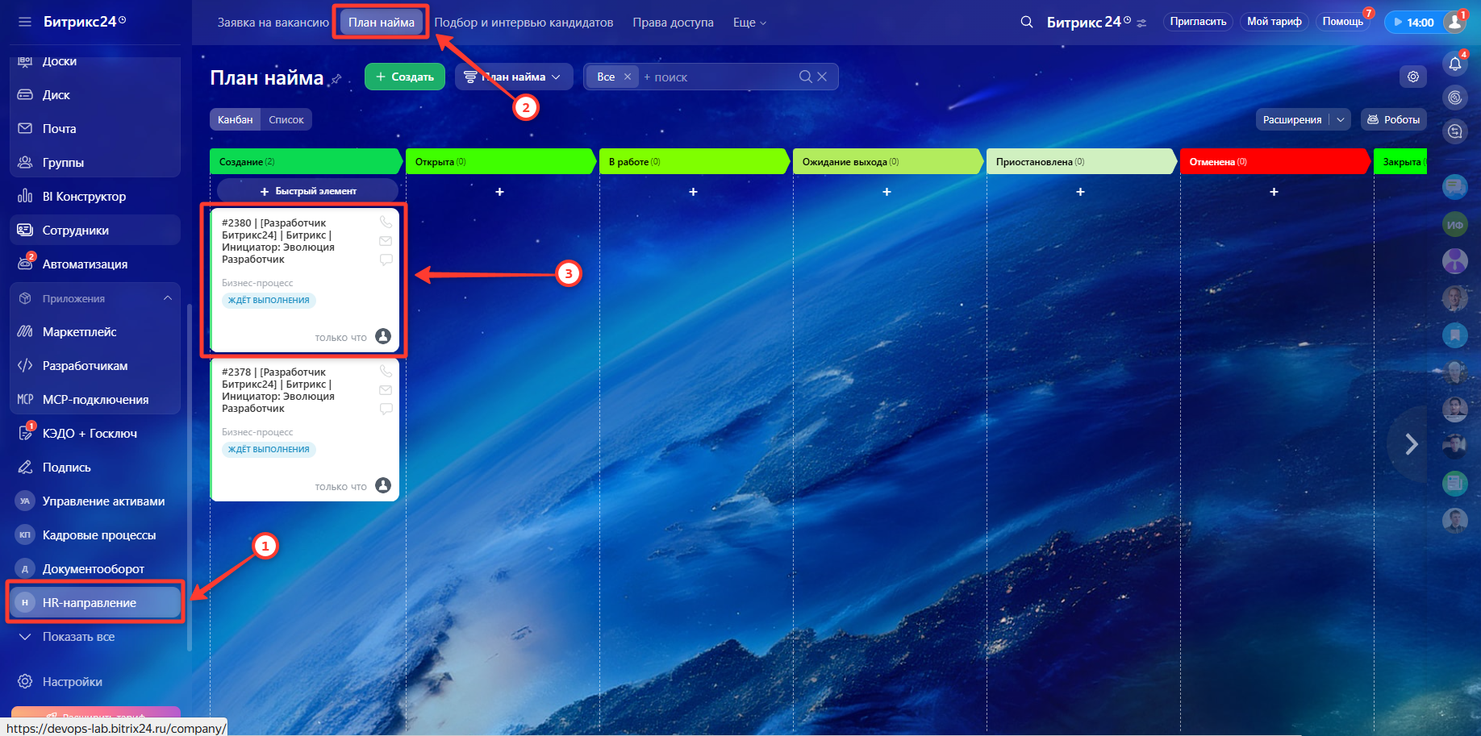This screenshot has width=1481, height=736.
Task: Click the envelope icon on card #2380
Action: (x=386, y=241)
